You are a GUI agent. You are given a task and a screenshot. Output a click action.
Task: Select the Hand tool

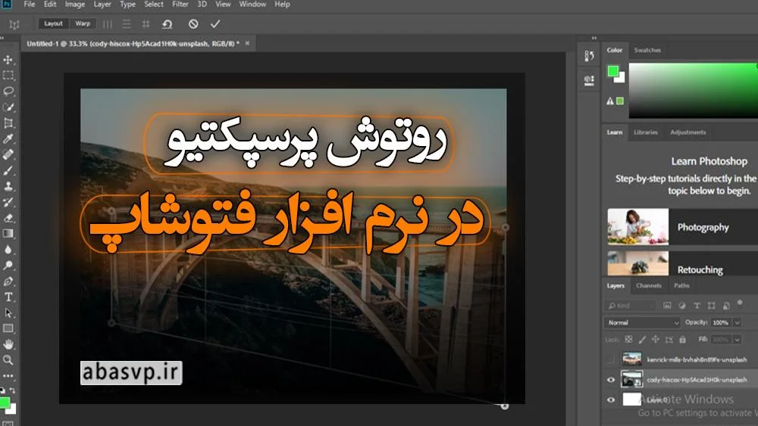[8, 344]
